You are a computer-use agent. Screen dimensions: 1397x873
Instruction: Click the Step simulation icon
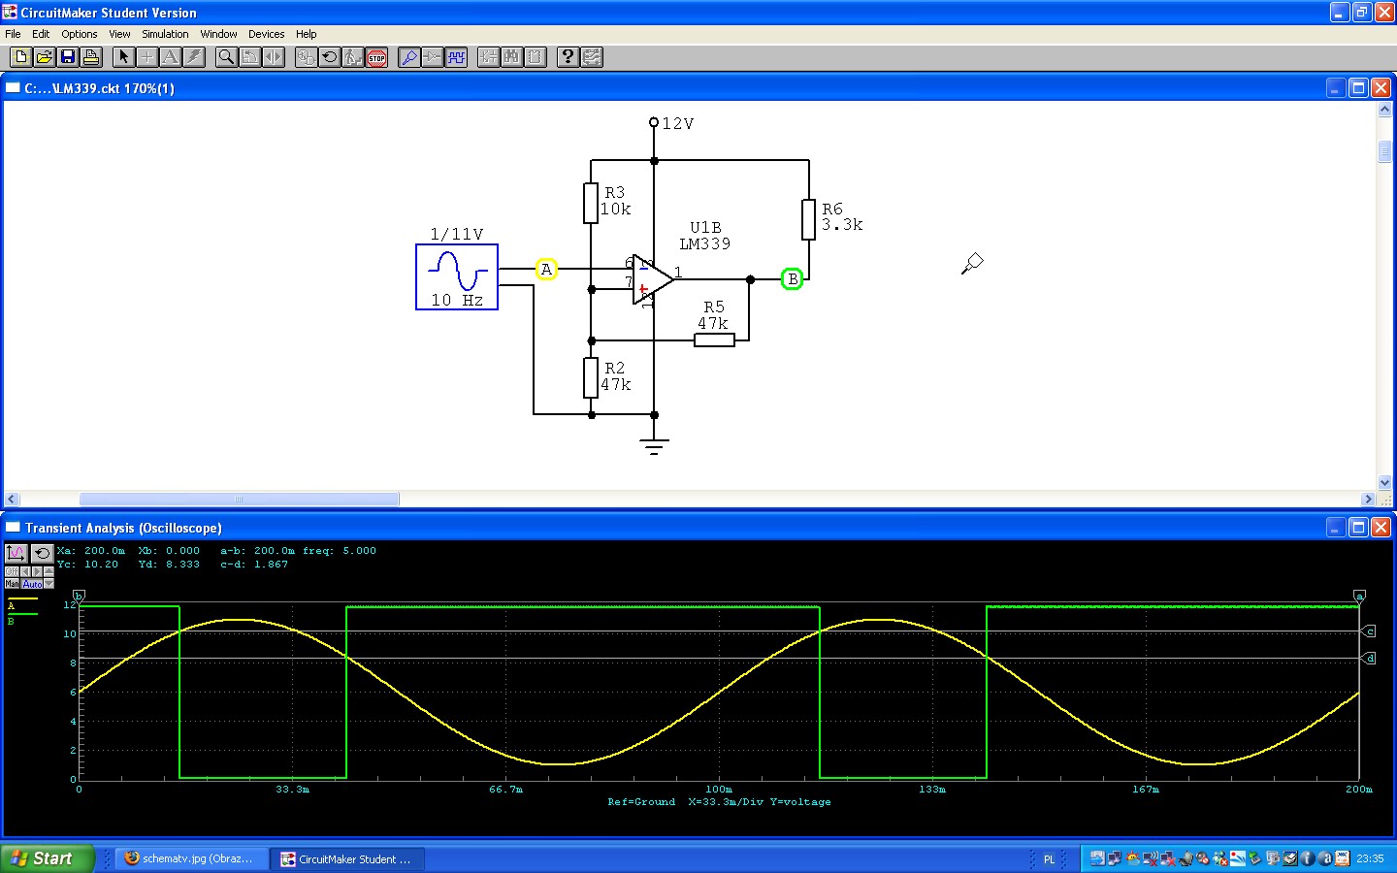point(353,57)
